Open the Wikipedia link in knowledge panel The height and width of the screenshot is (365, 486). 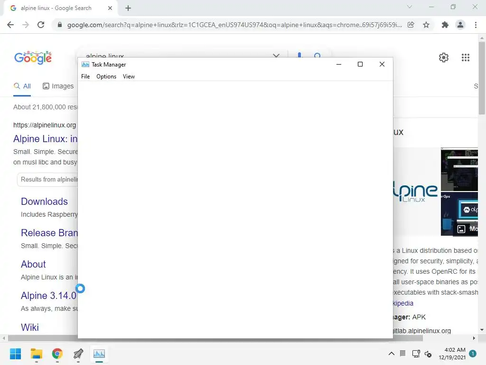pos(403,303)
